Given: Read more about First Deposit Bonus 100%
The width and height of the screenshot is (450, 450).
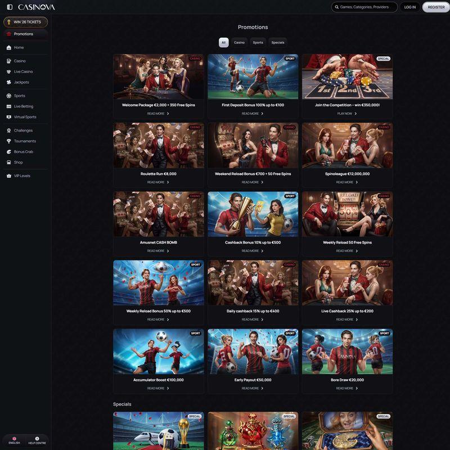Looking at the screenshot, I should point(253,114).
